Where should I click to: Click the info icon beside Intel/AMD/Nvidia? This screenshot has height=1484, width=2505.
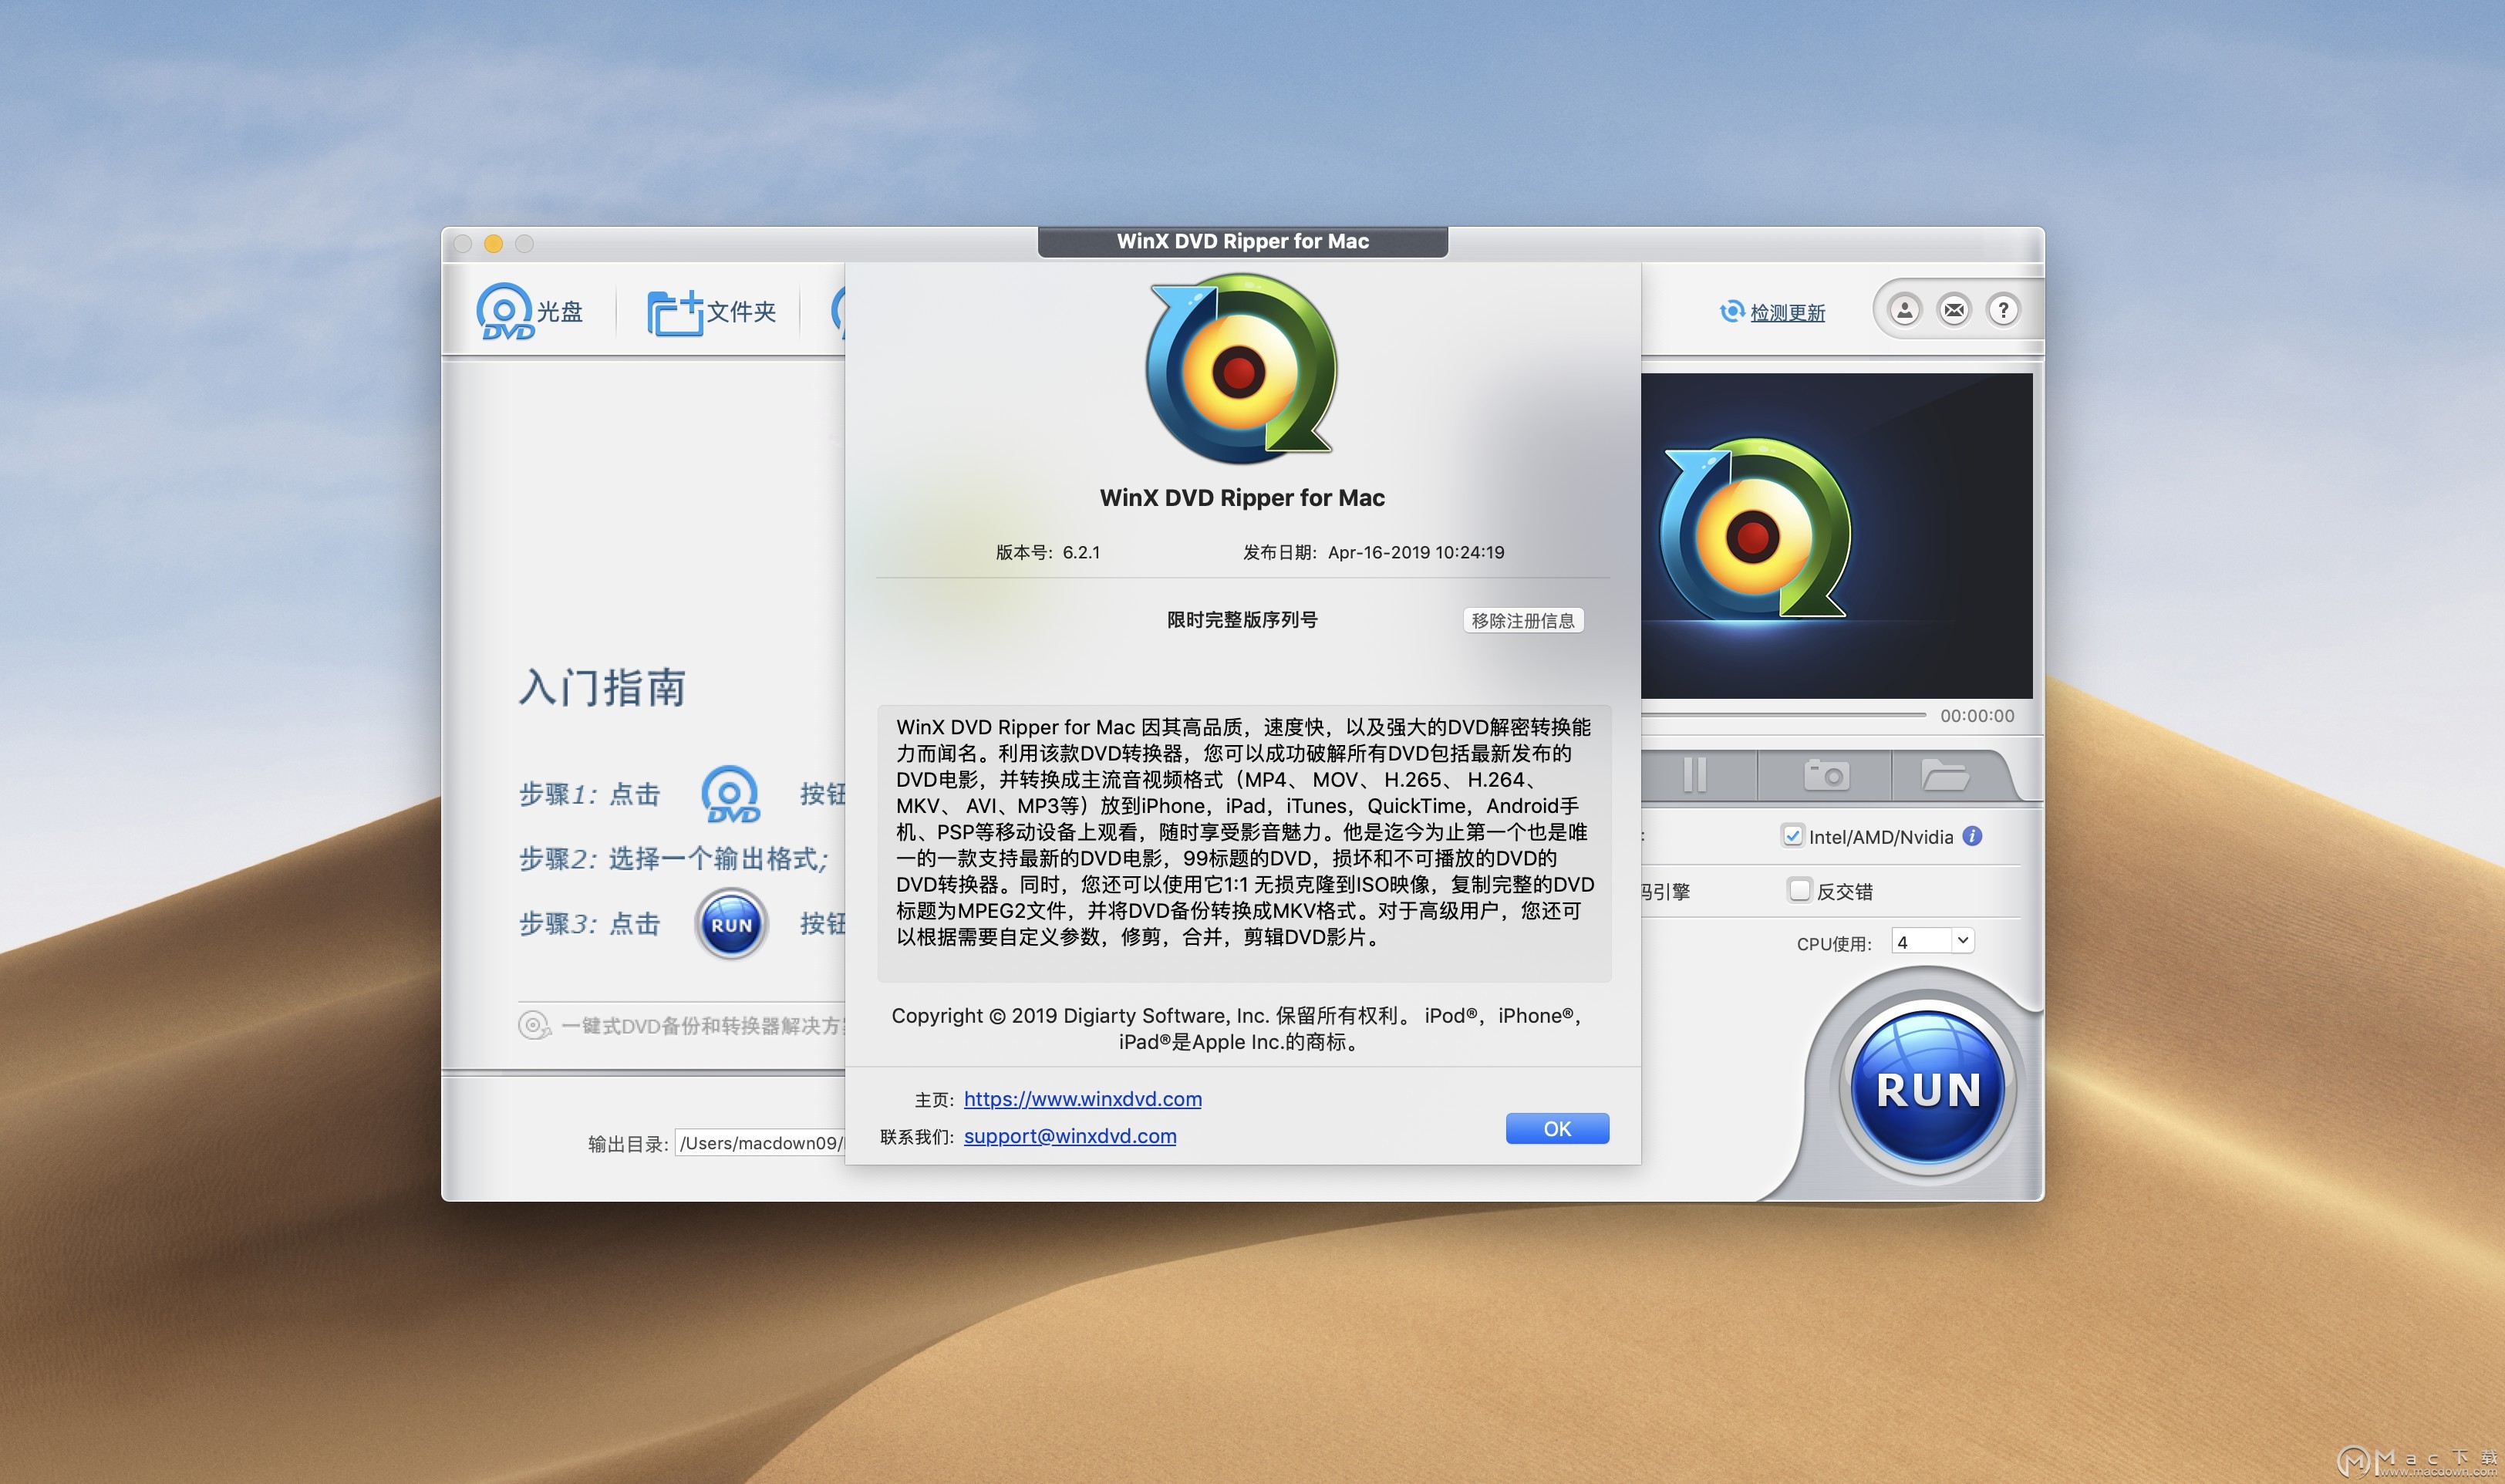click(1972, 836)
